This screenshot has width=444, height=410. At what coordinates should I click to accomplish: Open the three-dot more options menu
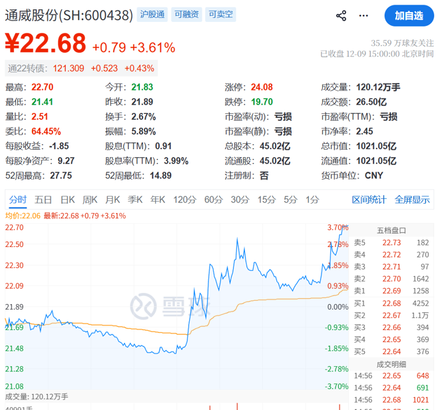[363, 15]
